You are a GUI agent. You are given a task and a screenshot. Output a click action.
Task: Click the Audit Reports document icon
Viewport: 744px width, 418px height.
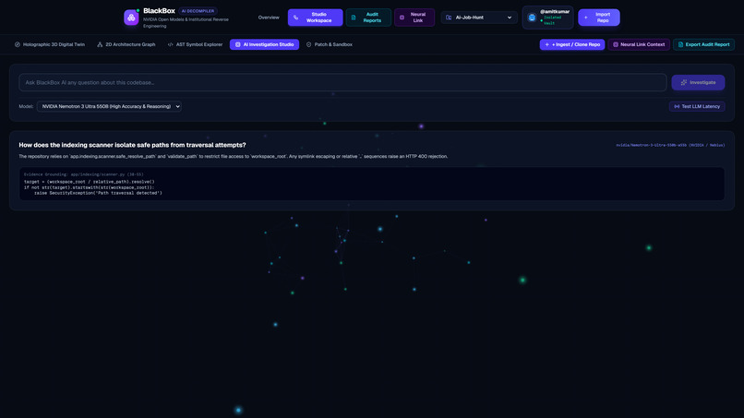(354, 18)
